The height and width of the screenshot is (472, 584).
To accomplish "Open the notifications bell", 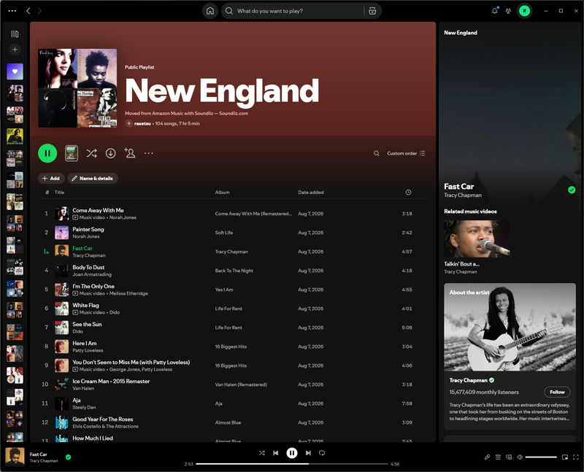I will coord(495,11).
